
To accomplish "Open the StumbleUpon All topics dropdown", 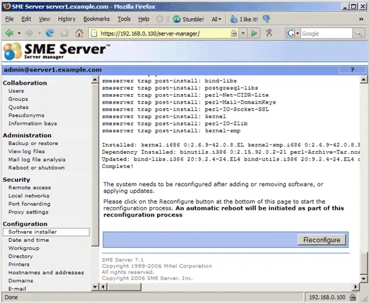I will coord(217,19).
